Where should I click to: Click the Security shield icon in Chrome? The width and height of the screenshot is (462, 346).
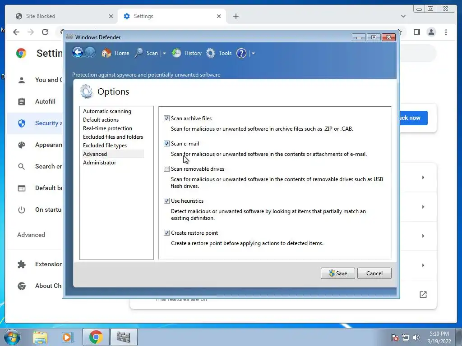point(22,123)
